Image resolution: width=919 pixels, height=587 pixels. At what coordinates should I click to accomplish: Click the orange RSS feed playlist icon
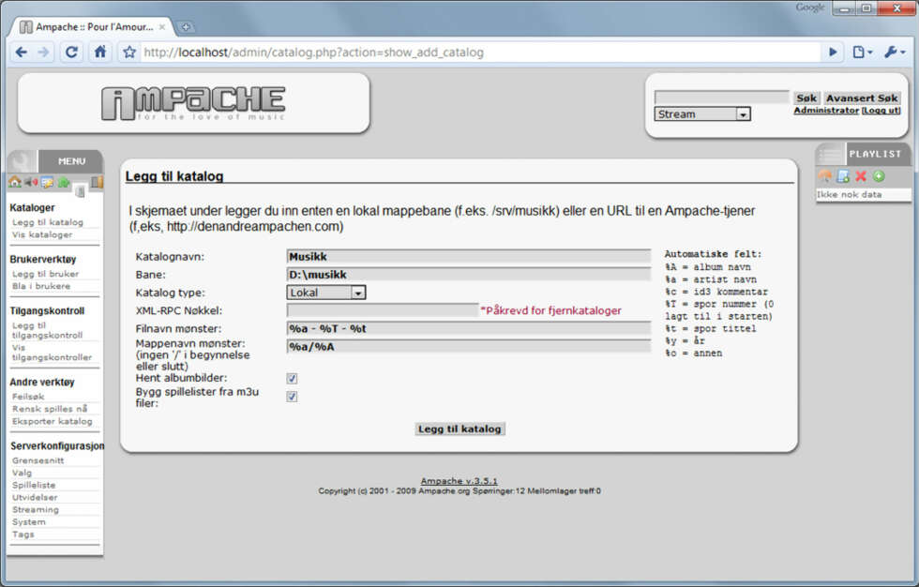[825, 175]
